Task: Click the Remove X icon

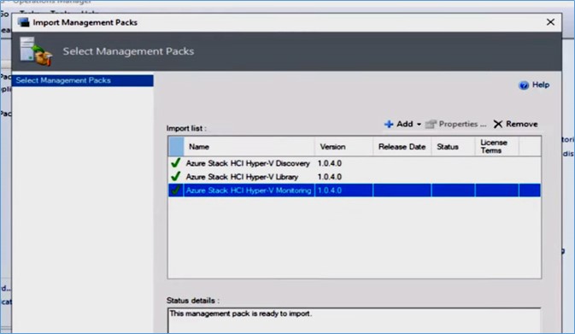Action: tap(497, 124)
